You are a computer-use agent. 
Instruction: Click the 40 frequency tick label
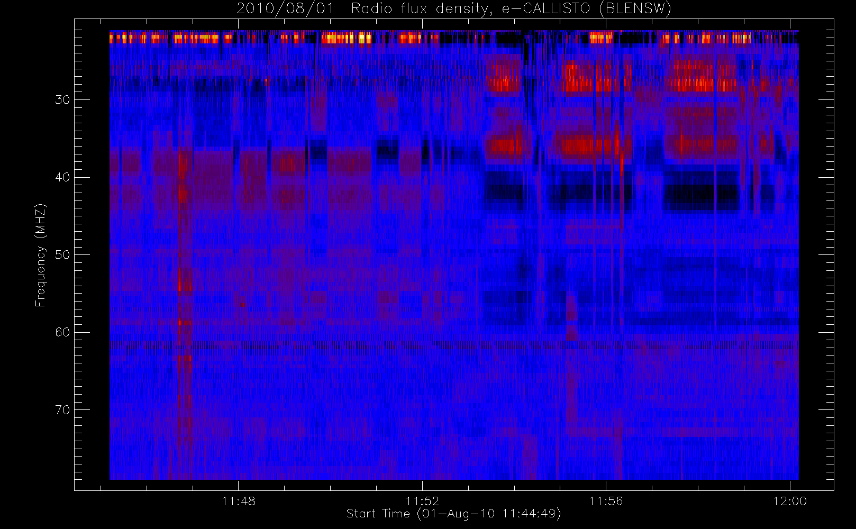(x=62, y=177)
